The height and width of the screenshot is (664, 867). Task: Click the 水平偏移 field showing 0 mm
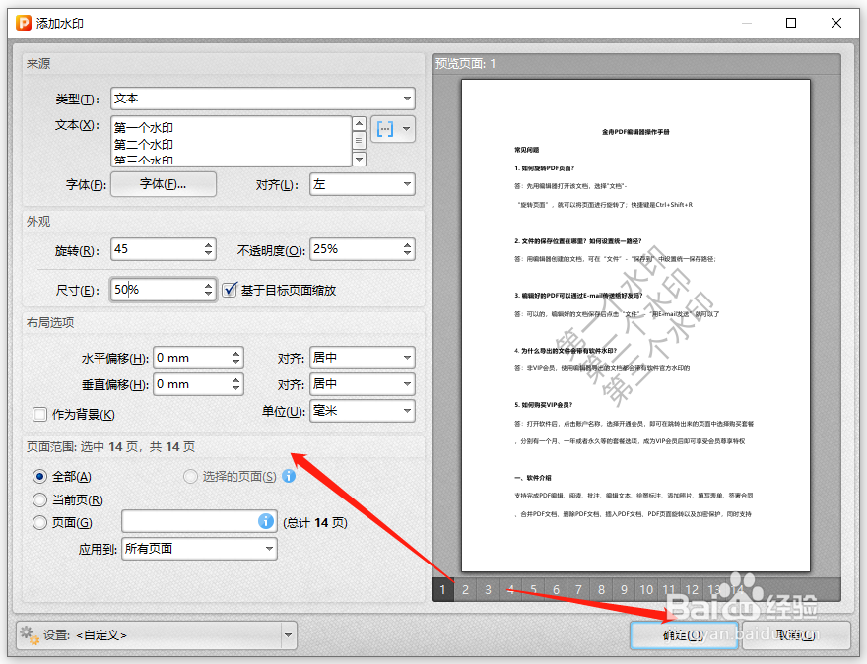192,358
